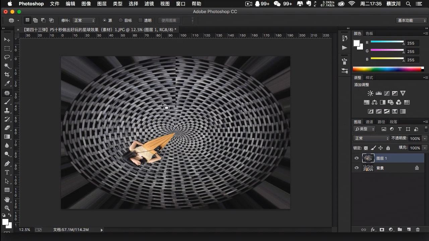Add a layer mask
The image size is (429, 241).
pyautogui.click(x=382, y=230)
